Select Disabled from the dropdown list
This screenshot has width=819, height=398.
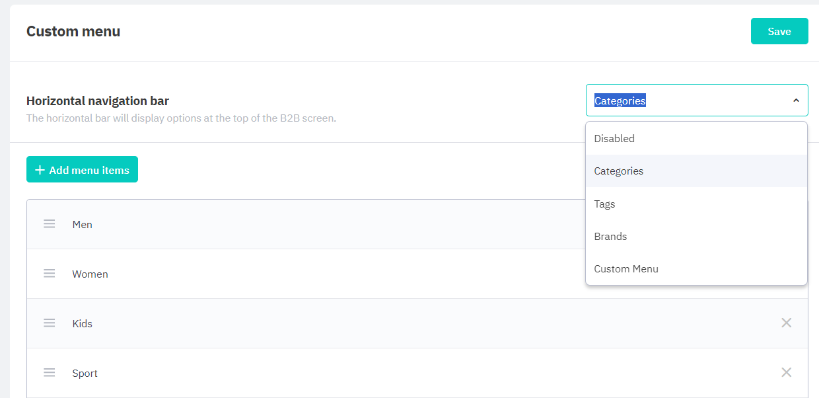tap(614, 139)
